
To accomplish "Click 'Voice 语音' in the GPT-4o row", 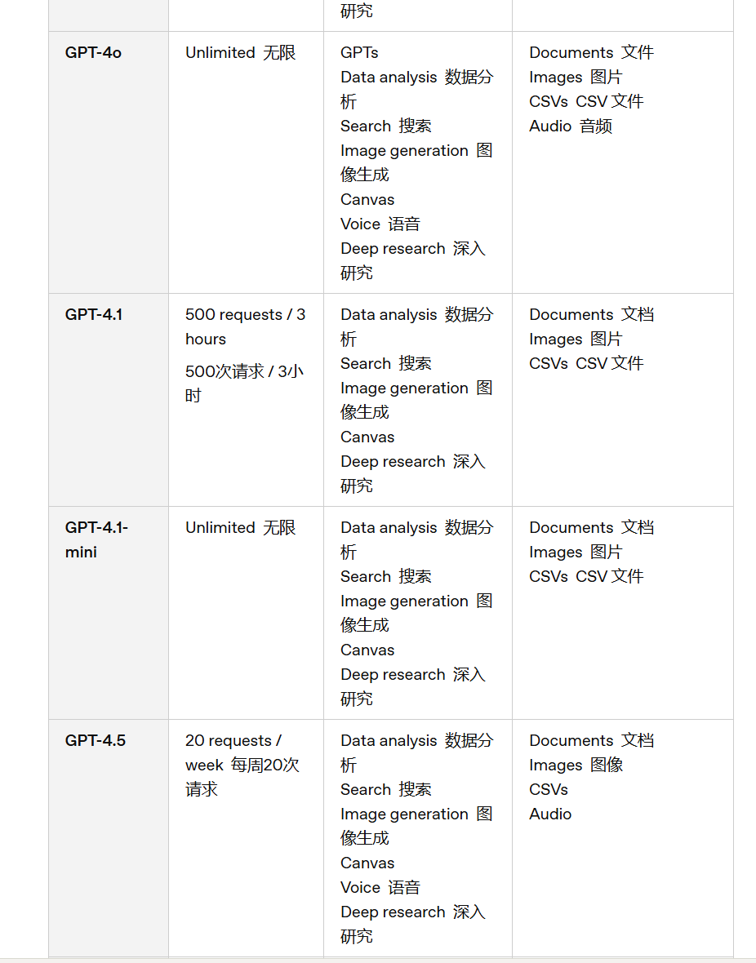I will coord(380,224).
